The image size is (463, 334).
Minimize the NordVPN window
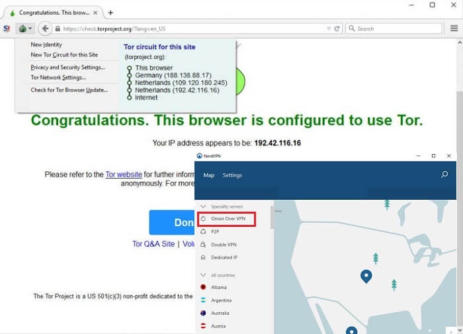click(418, 155)
